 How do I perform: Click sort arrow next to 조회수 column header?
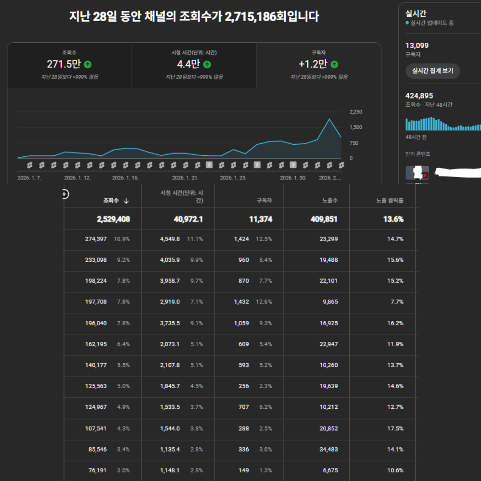(126, 201)
